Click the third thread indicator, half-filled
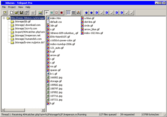 click(96, 13)
